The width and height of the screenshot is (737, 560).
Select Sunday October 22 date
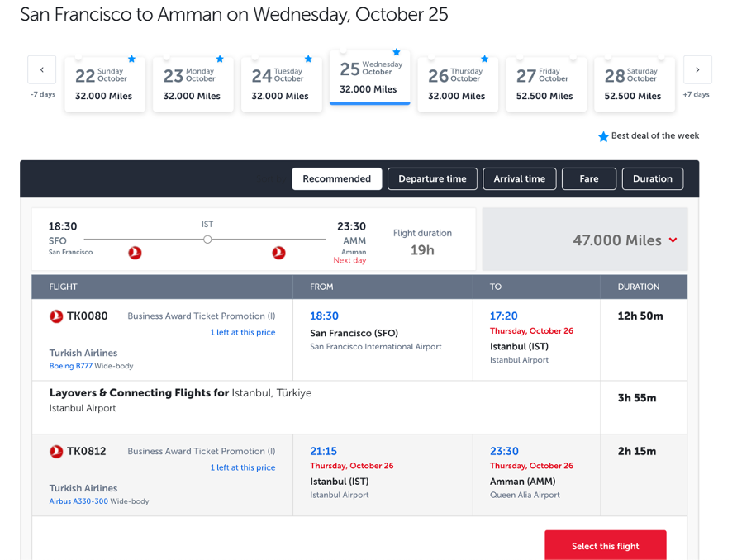pos(105,84)
